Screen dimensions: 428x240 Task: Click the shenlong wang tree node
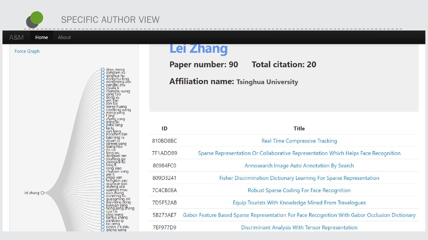coord(103,110)
